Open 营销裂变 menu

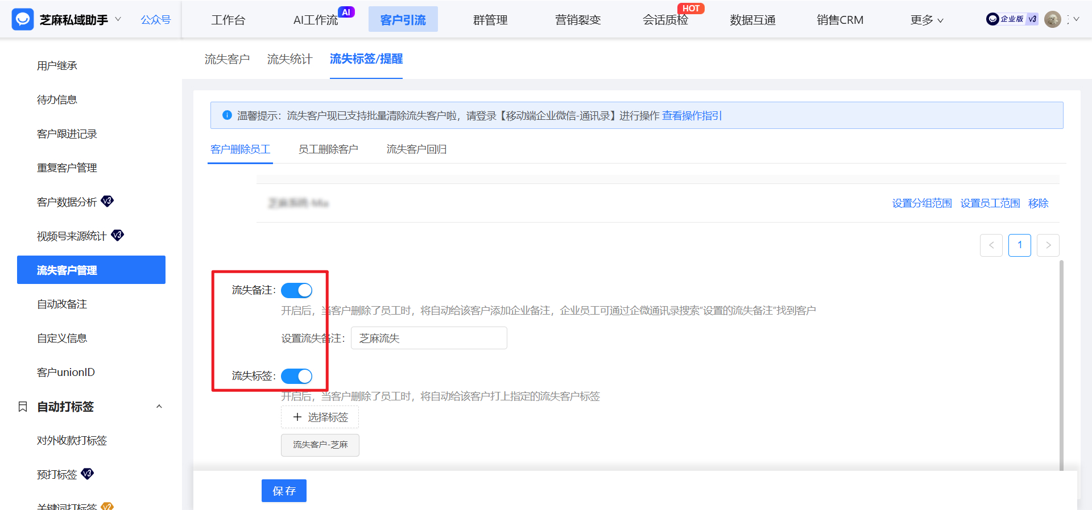tap(578, 20)
